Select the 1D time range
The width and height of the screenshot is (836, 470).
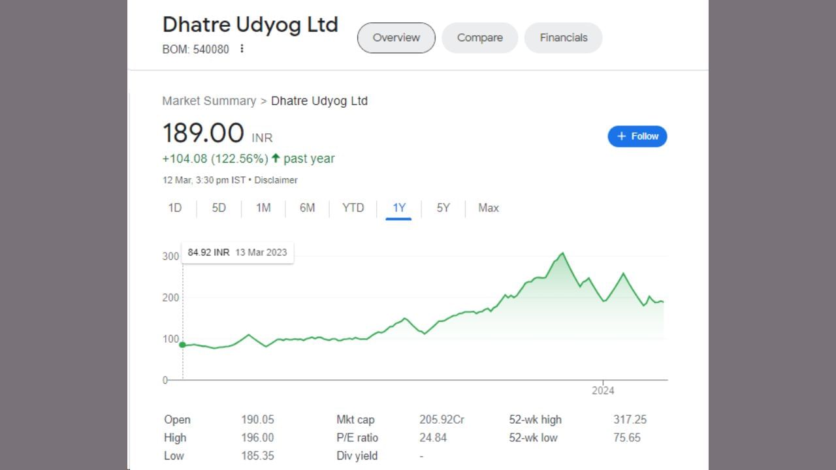(x=175, y=208)
